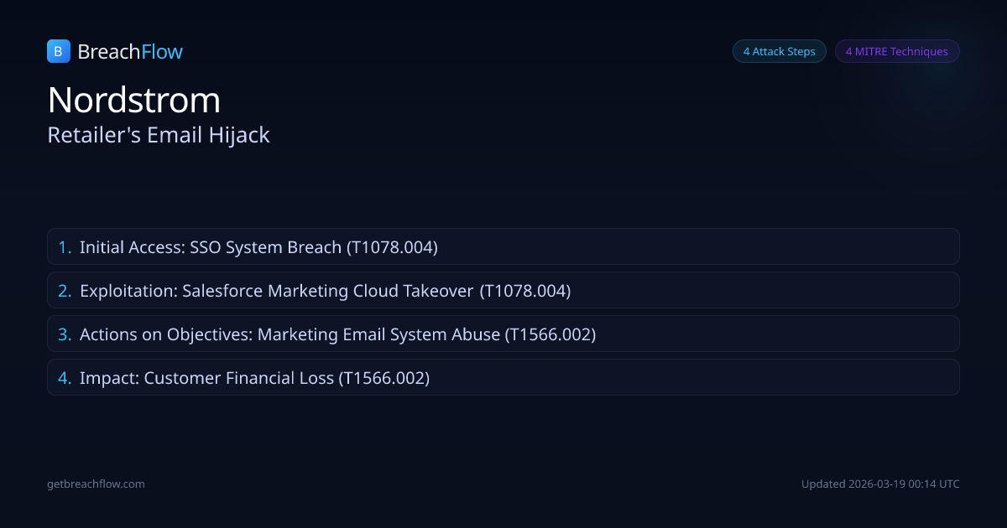This screenshot has width=1007, height=528.
Task: Select the 4 Attack Steps badge
Action: click(x=779, y=51)
